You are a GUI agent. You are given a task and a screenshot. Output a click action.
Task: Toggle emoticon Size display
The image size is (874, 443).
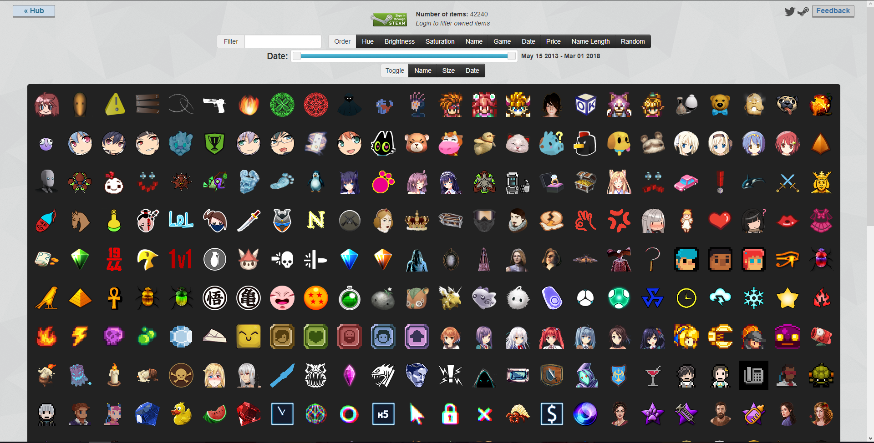click(448, 70)
